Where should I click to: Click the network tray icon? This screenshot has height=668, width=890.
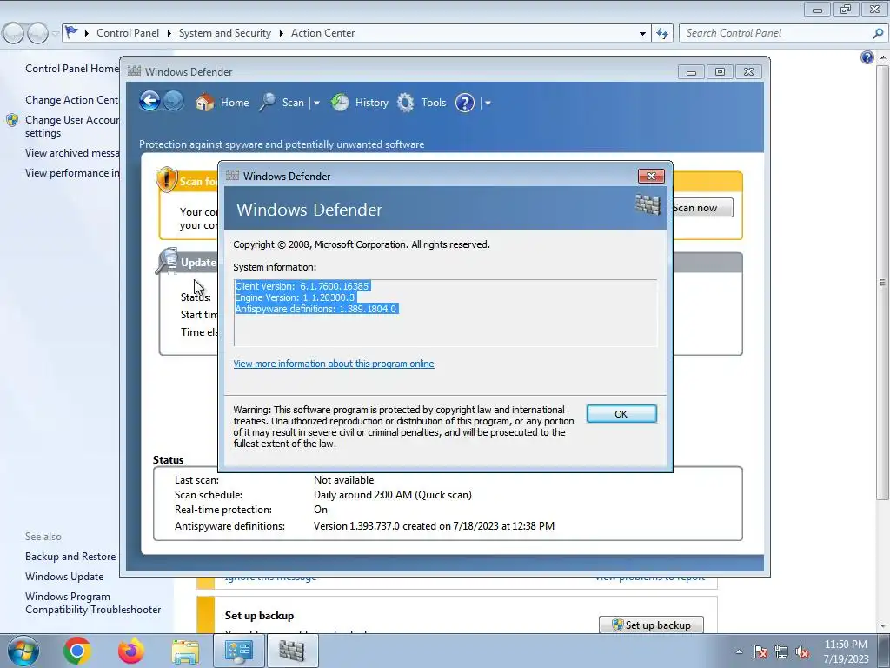[x=781, y=652]
